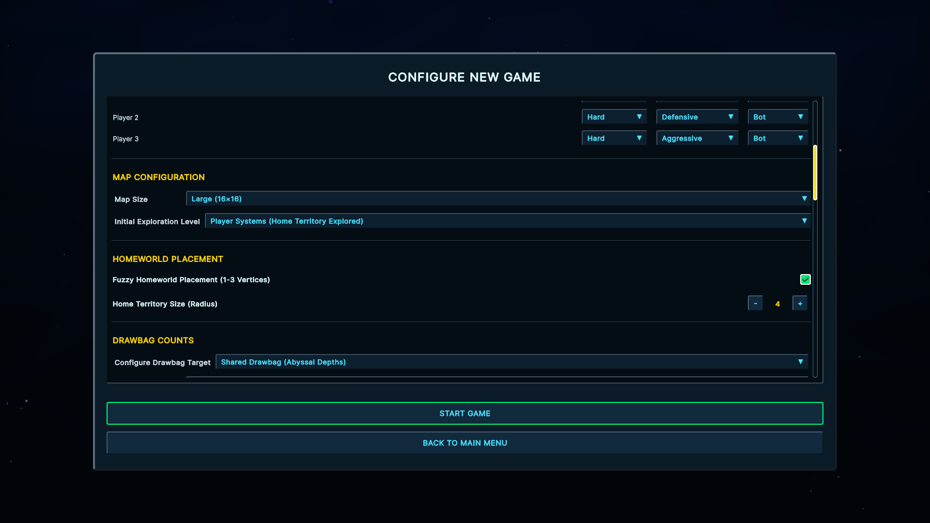This screenshot has width=930, height=523.
Task: Open Player 2 Defensive personality dropdown
Action: [x=697, y=117]
